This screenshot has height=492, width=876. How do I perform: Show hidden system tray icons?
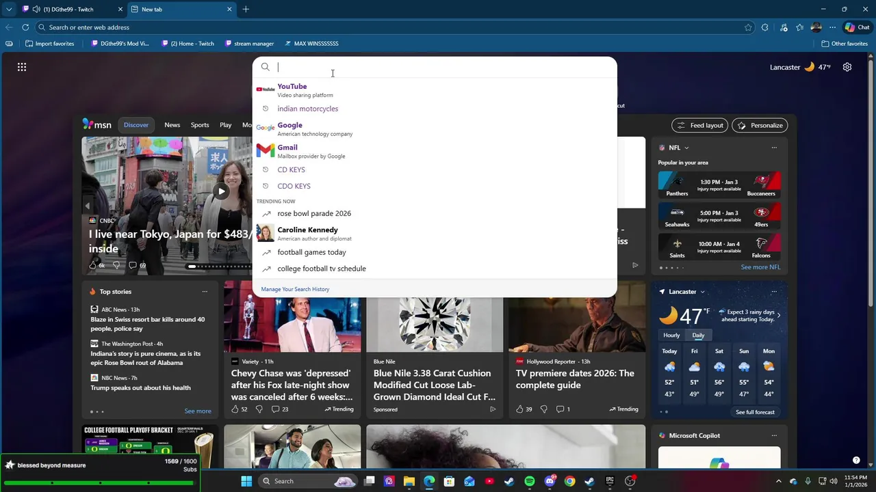point(778,481)
